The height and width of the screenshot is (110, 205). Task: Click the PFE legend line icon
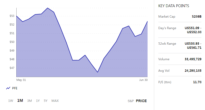[x=8, y=88]
